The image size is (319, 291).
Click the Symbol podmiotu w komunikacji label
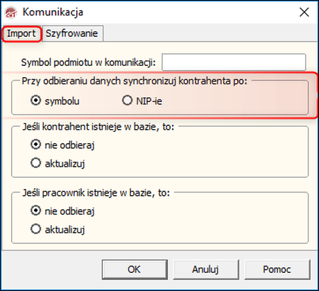tap(88, 63)
